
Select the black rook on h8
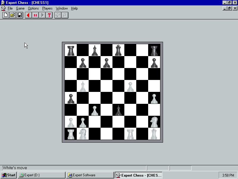pos(154,50)
